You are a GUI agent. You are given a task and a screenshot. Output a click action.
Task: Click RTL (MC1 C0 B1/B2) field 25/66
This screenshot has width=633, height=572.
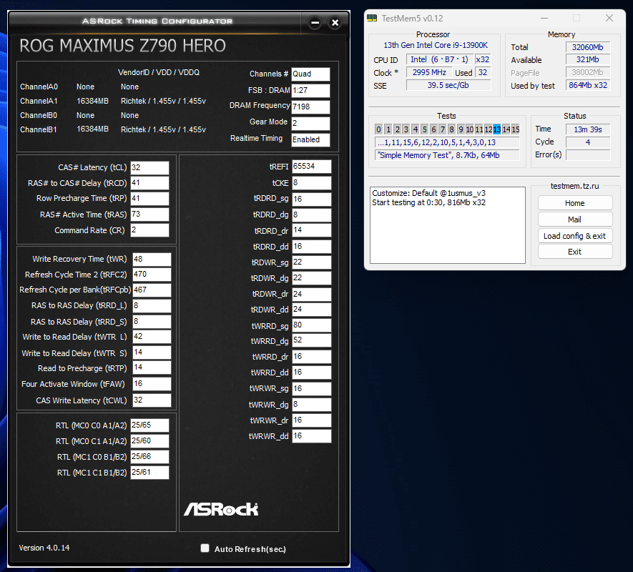[149, 457]
